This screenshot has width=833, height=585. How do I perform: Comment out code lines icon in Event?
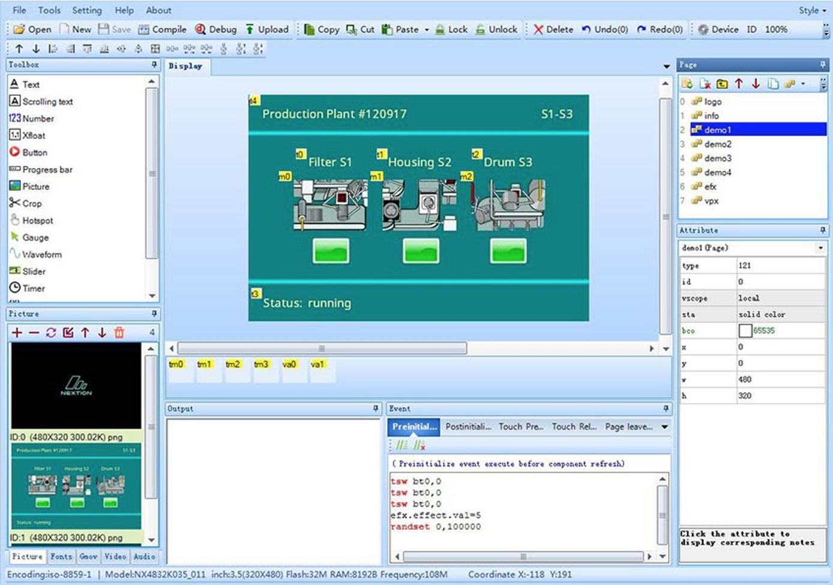pos(402,445)
